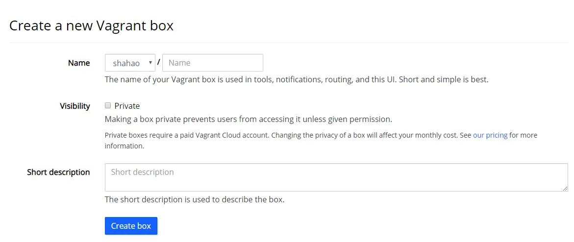Focus the box Name input field
Screen dimensions: 574x242
[212, 63]
